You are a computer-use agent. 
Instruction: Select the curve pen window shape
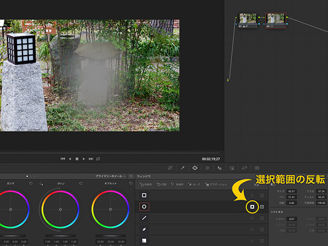[x=144, y=229]
